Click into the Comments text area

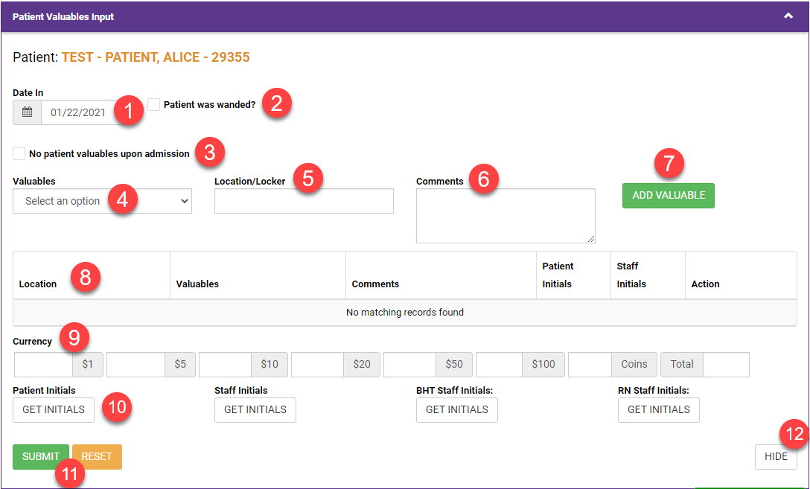[506, 216]
